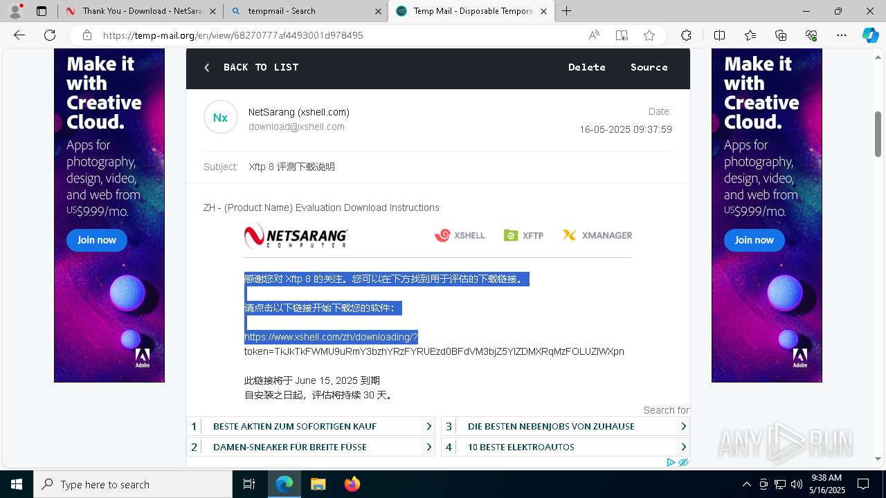This screenshot has width=886, height=498.
Task: Open the Collections icon
Action: [781, 35]
